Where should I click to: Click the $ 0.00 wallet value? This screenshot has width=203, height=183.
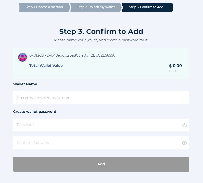175,66
